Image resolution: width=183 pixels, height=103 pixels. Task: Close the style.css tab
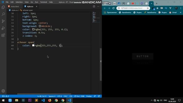(x=37, y=6)
